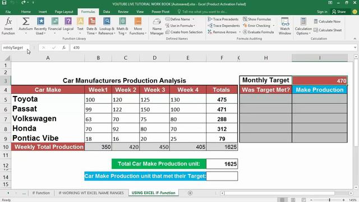359x202 pixels.
Task: Switch to Page Break Preview in status bar
Action: pos(303,200)
